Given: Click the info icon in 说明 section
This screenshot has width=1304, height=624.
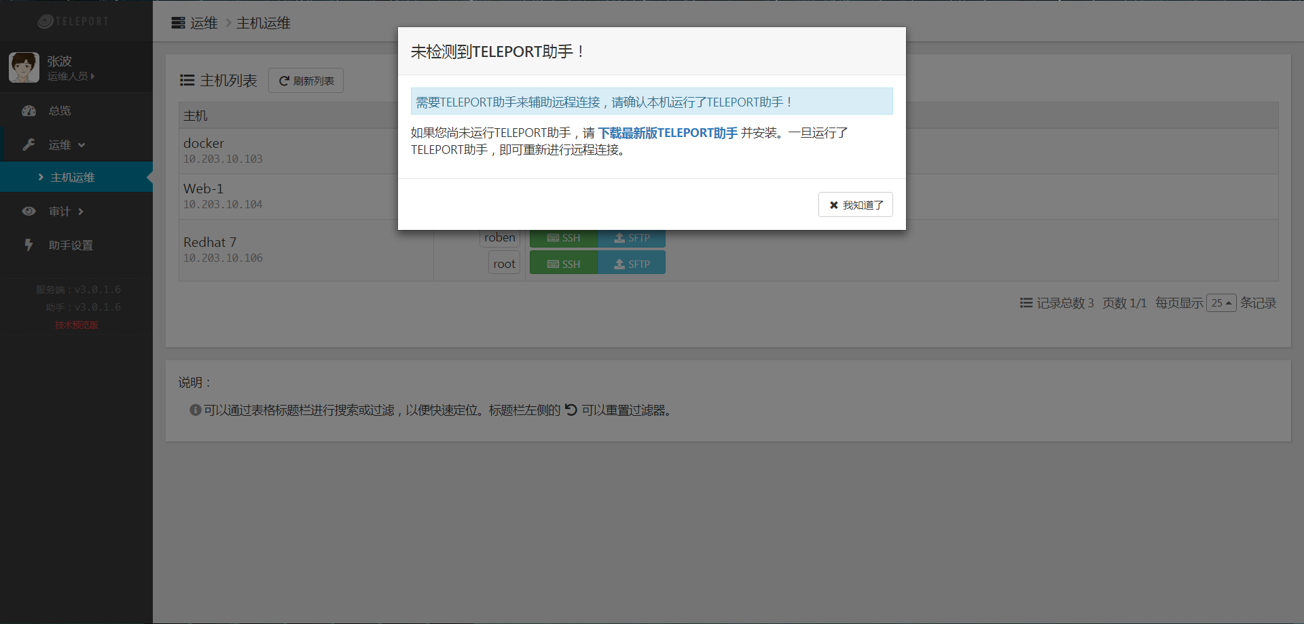Looking at the screenshot, I should pyautogui.click(x=196, y=410).
